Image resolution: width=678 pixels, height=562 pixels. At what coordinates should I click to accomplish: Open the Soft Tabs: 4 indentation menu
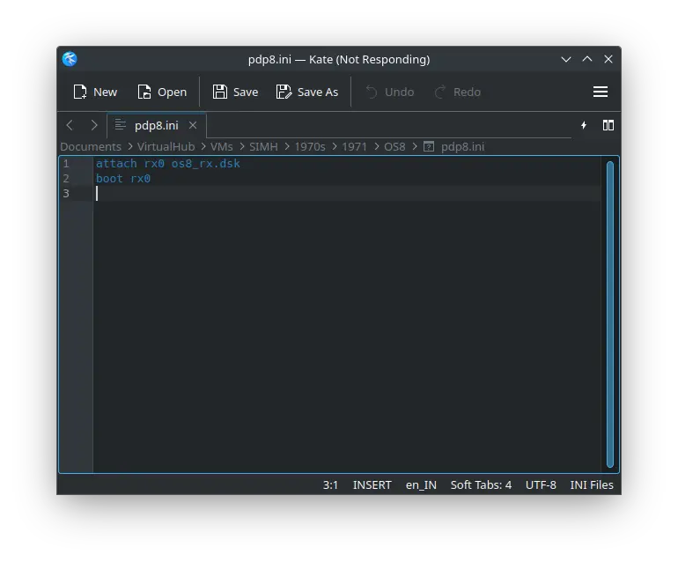[x=481, y=484]
